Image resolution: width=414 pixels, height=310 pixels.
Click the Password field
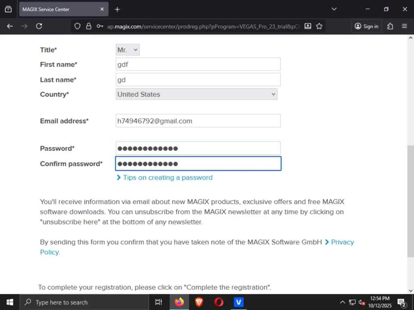[198, 148]
